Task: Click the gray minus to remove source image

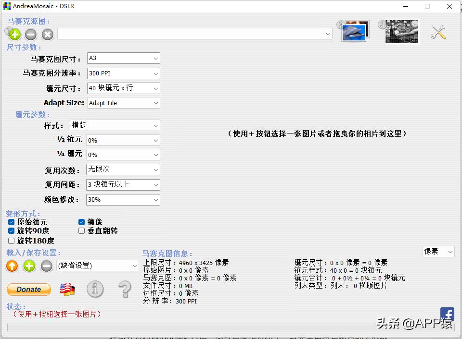Action: coord(30,35)
